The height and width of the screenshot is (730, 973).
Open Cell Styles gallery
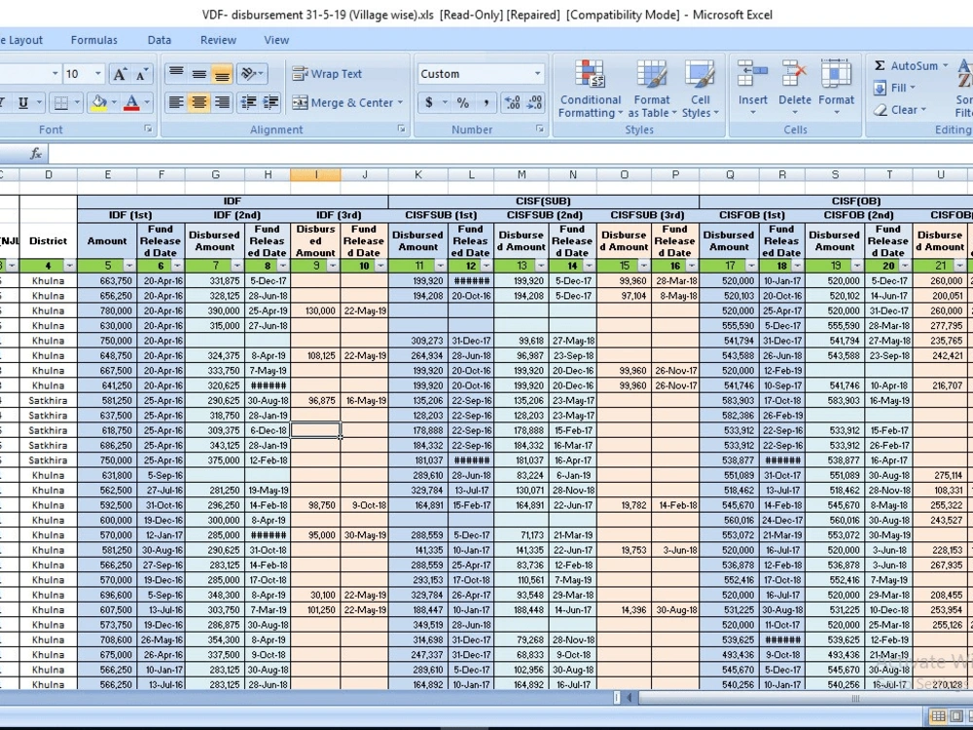click(700, 89)
